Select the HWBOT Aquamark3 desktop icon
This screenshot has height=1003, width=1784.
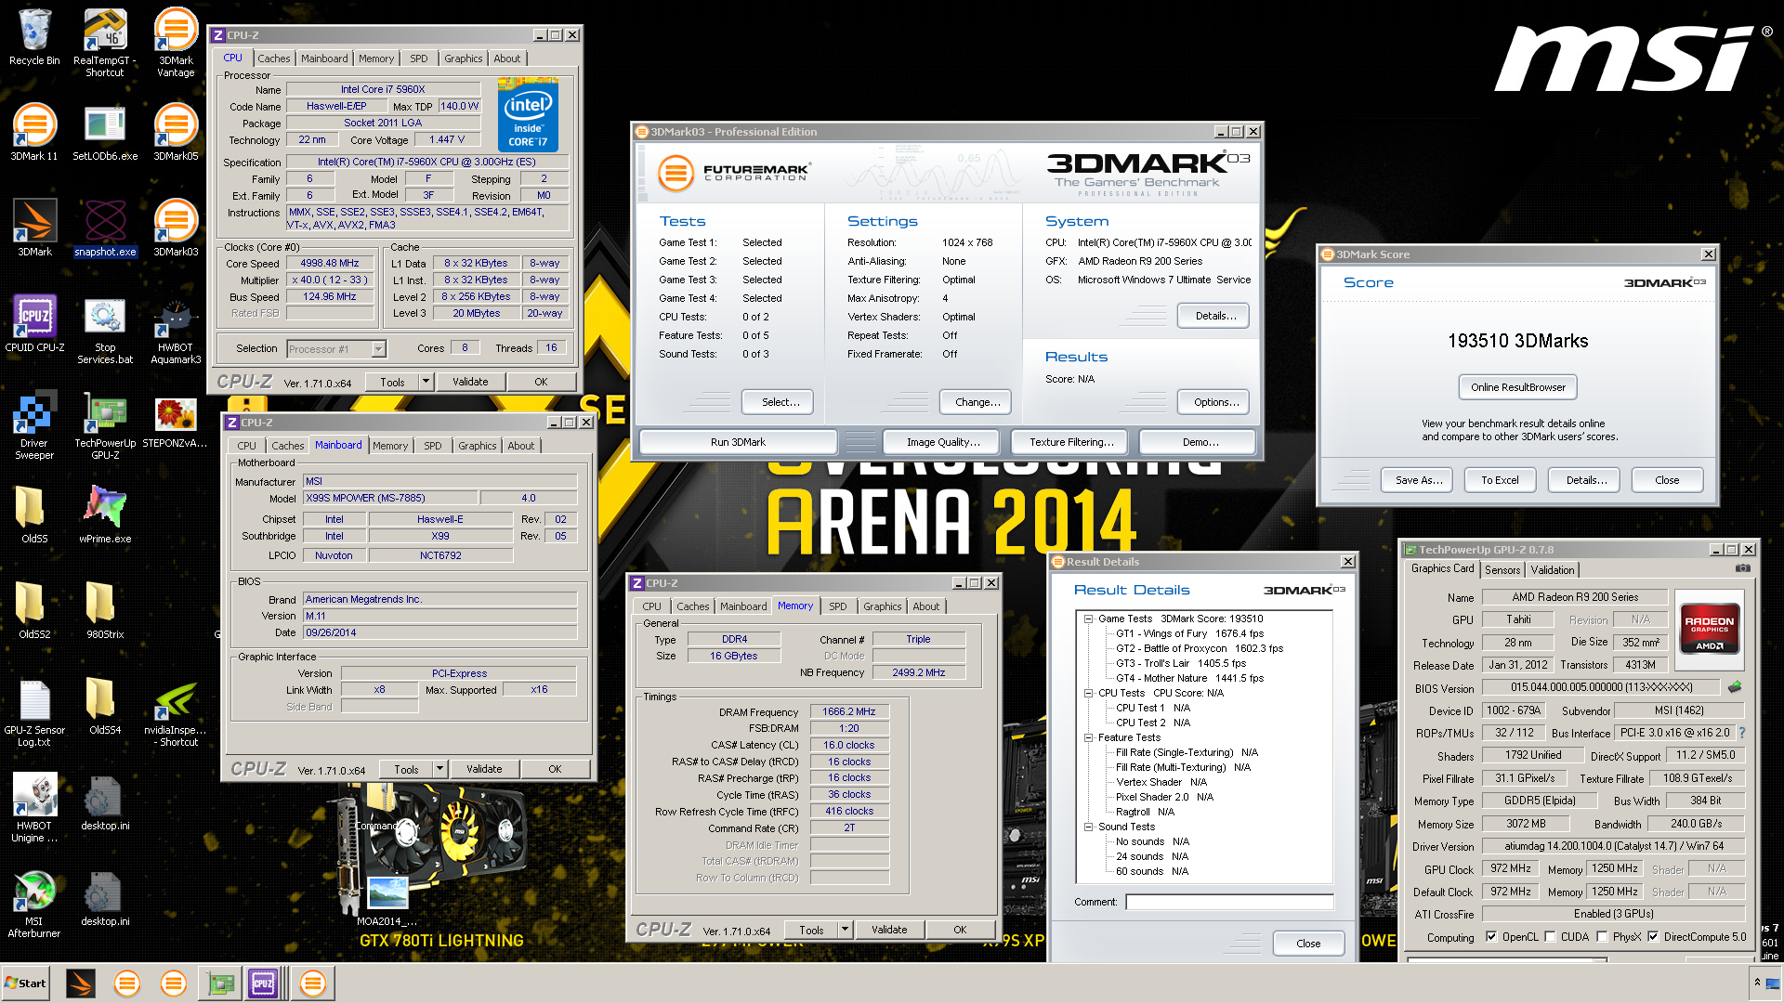[x=176, y=330]
